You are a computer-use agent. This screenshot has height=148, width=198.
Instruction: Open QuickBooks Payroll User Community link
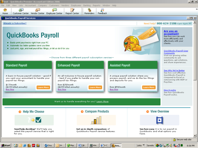[176, 52]
